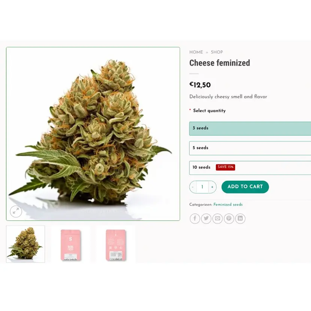Viewport: 311px width, 311px height.
Task: Share product on Facebook
Action: (195, 219)
